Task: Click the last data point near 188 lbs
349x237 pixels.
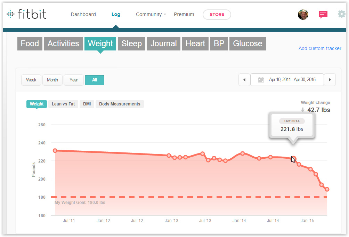Action: click(x=327, y=189)
